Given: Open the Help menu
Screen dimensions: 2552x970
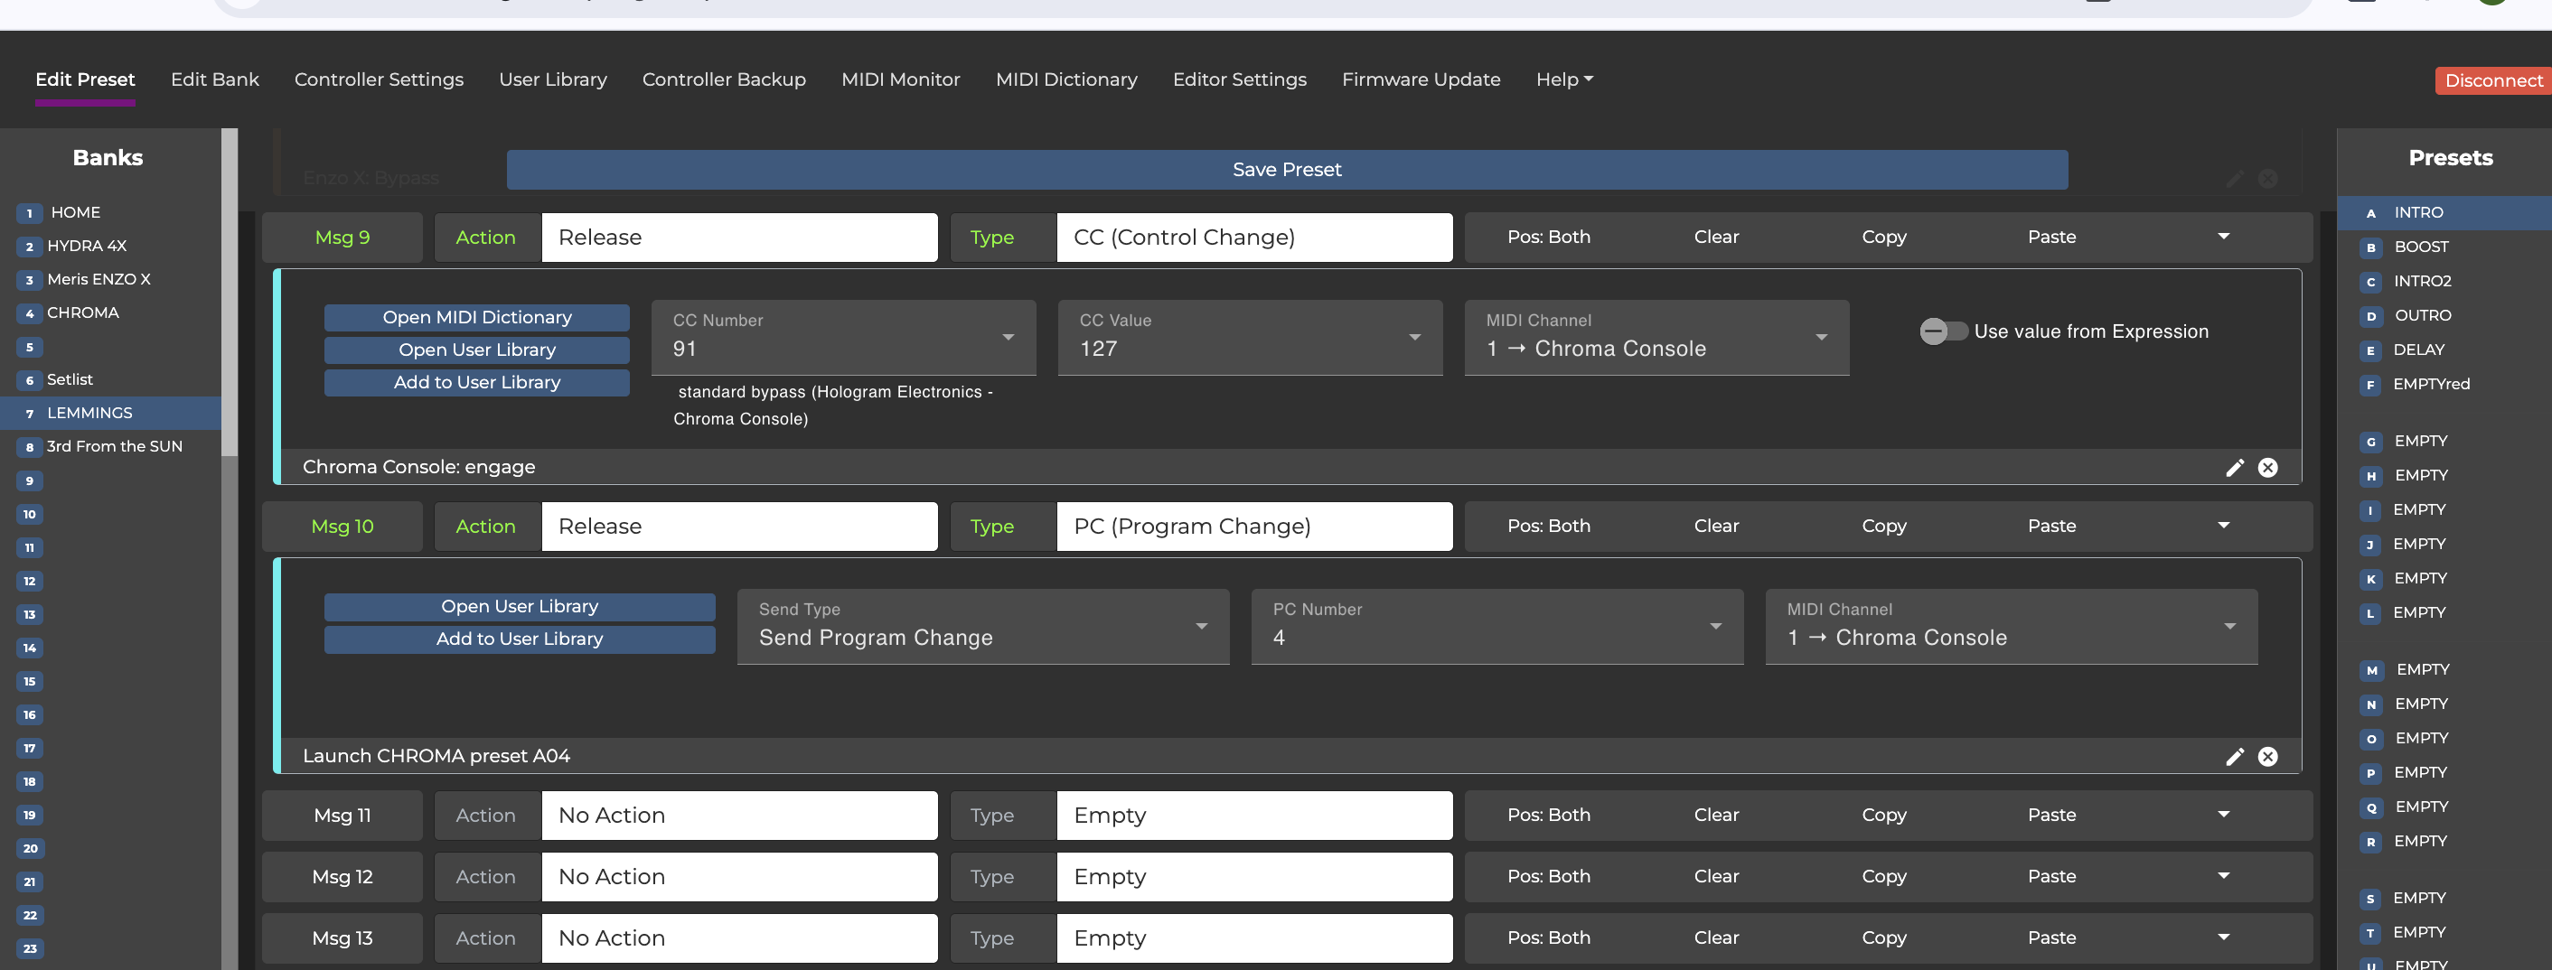Looking at the screenshot, I should [1563, 79].
